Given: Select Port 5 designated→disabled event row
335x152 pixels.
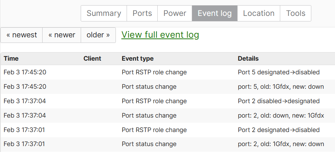Looking at the screenshot, I should click(168, 72).
